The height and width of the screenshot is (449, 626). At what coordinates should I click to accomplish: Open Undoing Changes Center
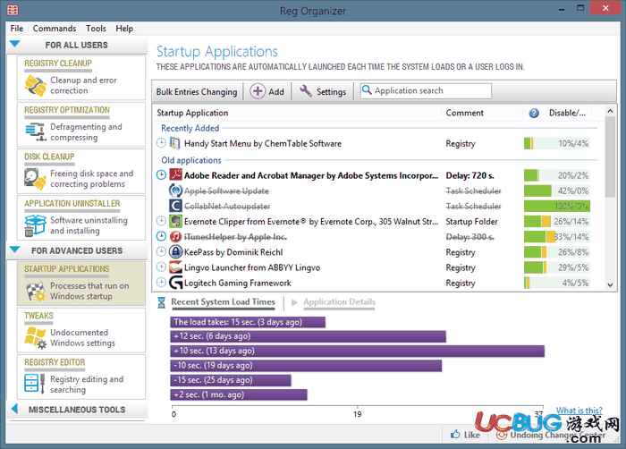(x=551, y=435)
